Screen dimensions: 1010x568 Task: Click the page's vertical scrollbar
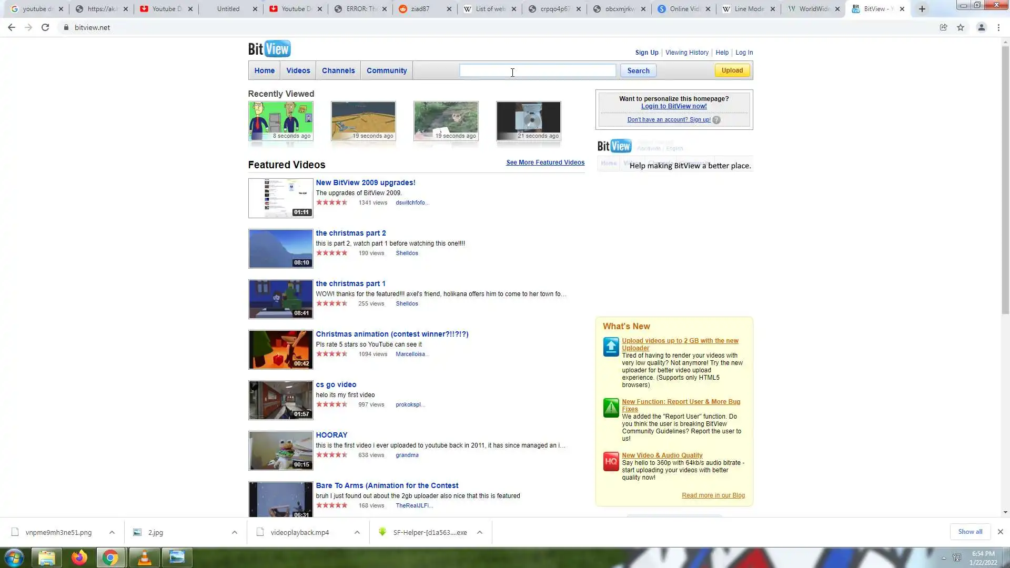point(1005,179)
